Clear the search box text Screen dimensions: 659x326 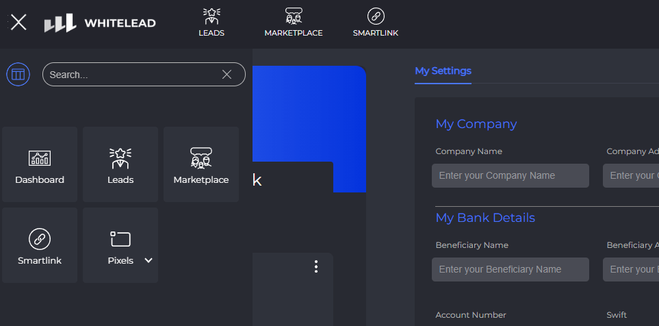(x=227, y=75)
